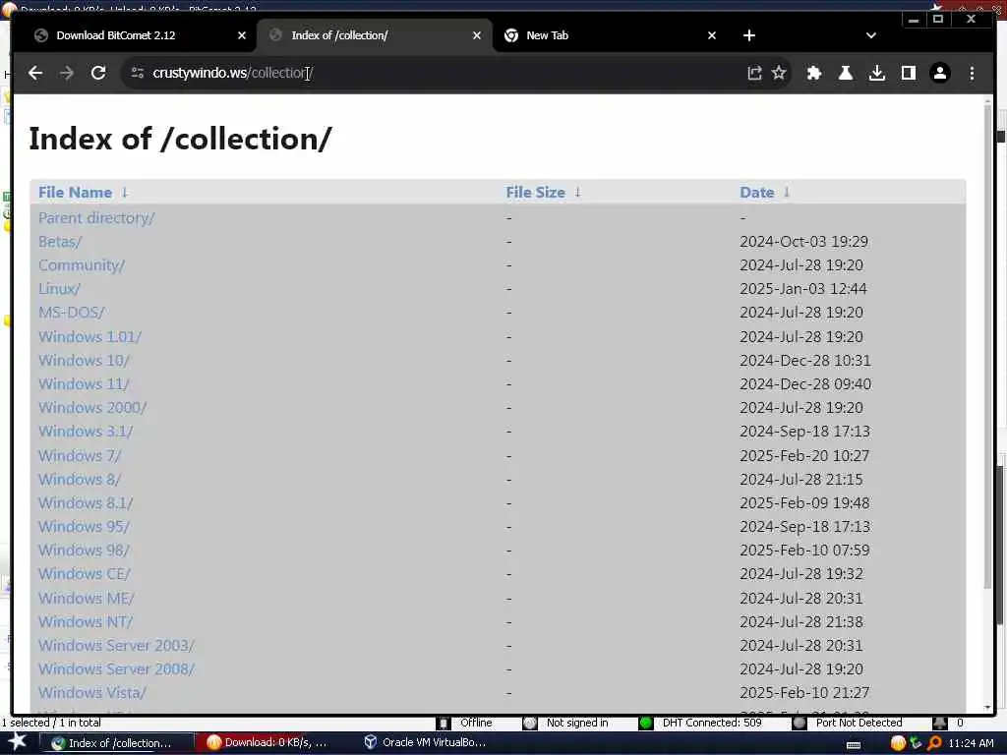Click DHT Connected: 509 in BitComet status bar
Image resolution: width=1007 pixels, height=755 pixels.
[712, 723]
